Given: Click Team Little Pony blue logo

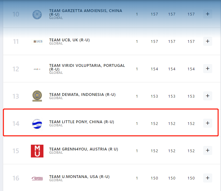Looking at the screenshot, I should tap(37, 123).
